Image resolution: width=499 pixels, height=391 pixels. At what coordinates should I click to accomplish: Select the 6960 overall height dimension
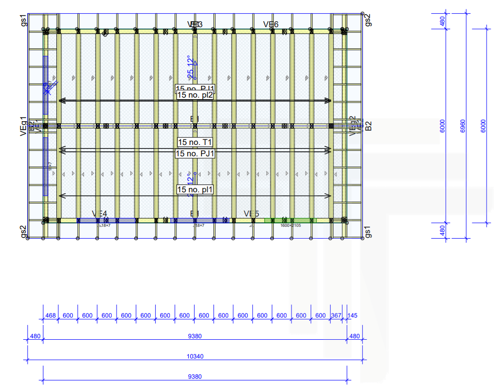pos(462,126)
